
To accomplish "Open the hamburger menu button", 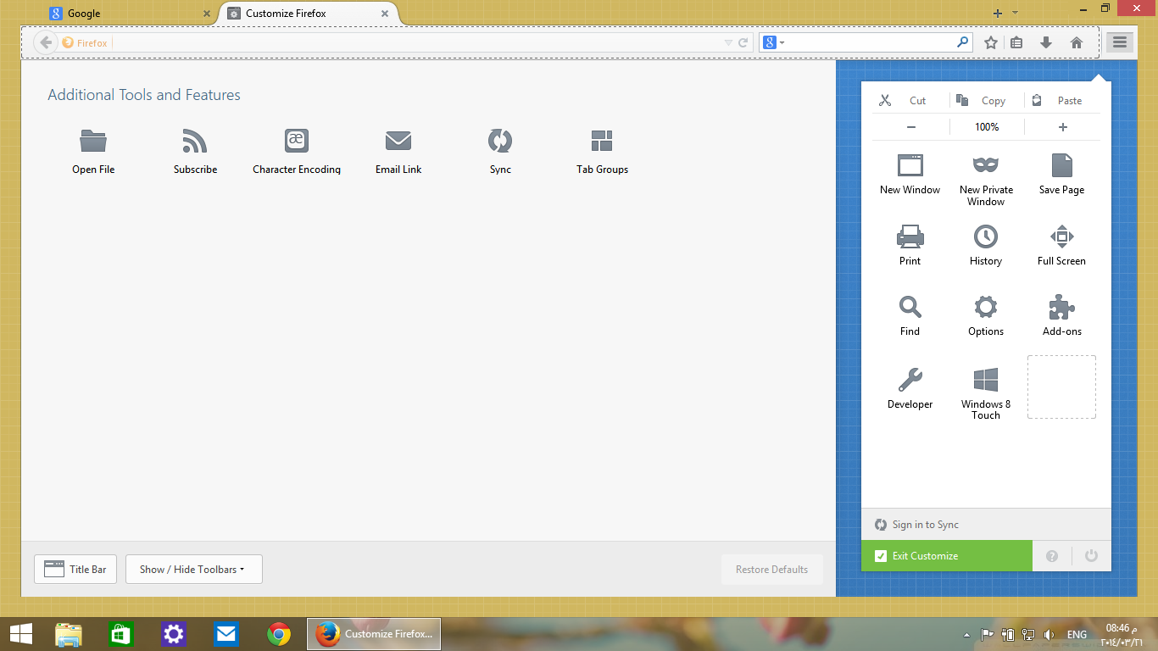I will point(1120,42).
